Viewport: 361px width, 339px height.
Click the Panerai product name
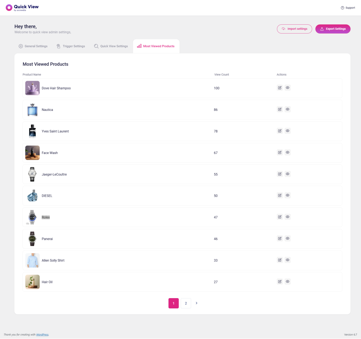tap(47, 239)
